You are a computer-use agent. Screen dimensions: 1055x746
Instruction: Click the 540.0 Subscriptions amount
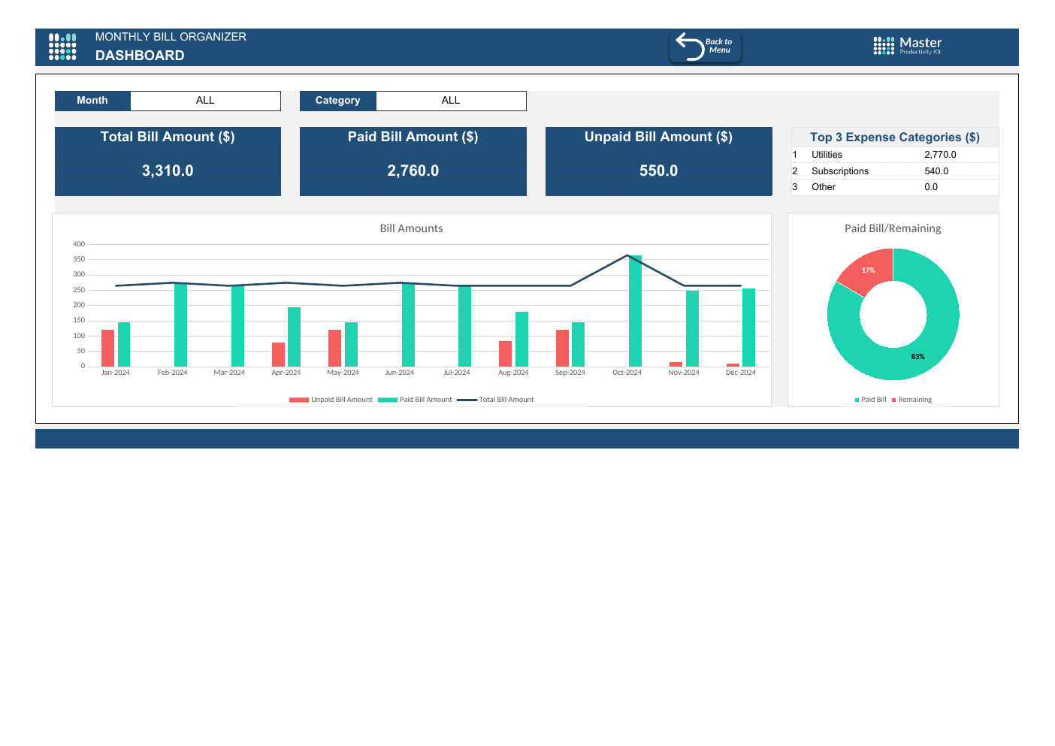(x=936, y=171)
